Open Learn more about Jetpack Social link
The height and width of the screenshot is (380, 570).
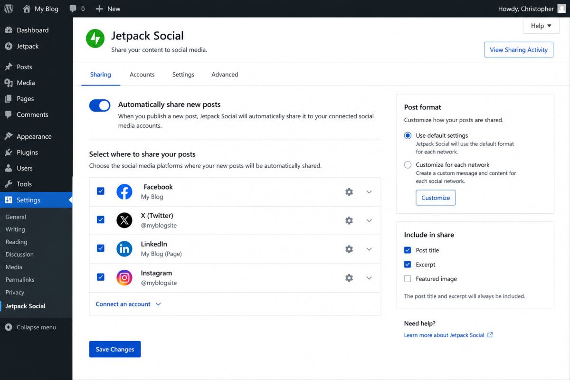point(444,335)
